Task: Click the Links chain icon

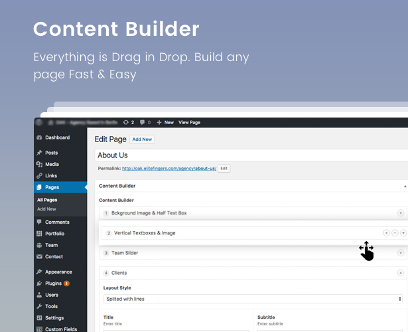Action: coord(39,176)
